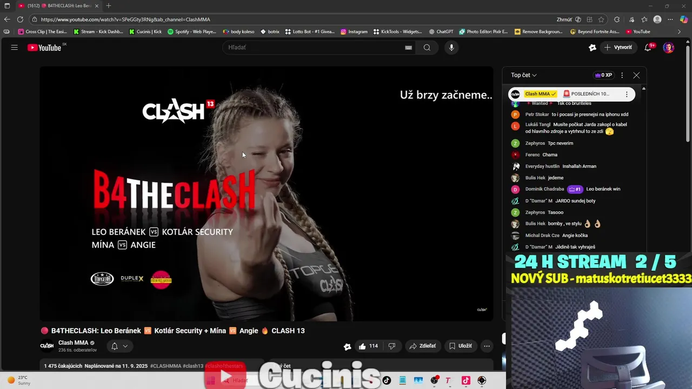Viewport: 692px width, 389px height.
Task: Open the Clash MMA channel avatar
Action: 47,346
